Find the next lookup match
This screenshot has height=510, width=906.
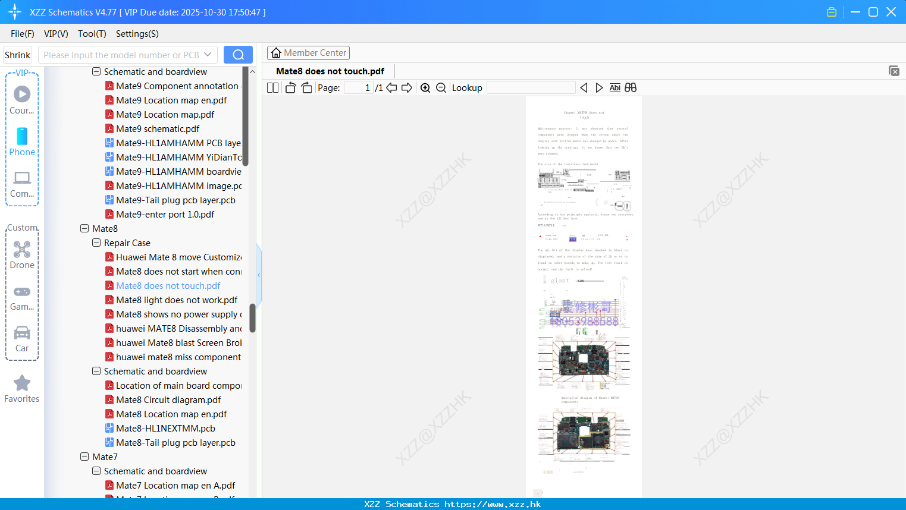(599, 87)
